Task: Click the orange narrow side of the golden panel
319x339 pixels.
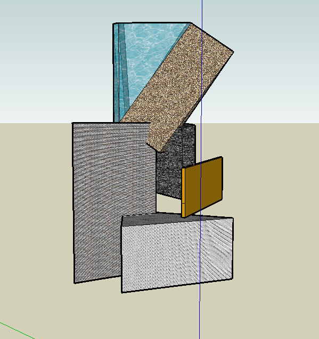Action: click(x=183, y=192)
